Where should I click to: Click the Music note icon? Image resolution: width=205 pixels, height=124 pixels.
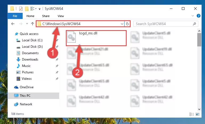(x=18, y=66)
